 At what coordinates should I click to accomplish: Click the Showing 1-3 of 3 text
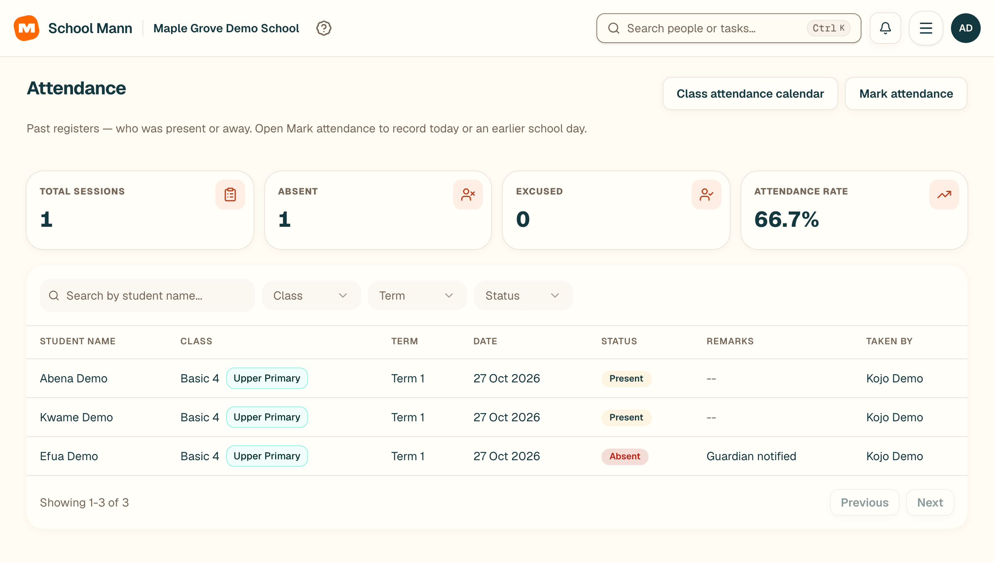click(x=84, y=502)
